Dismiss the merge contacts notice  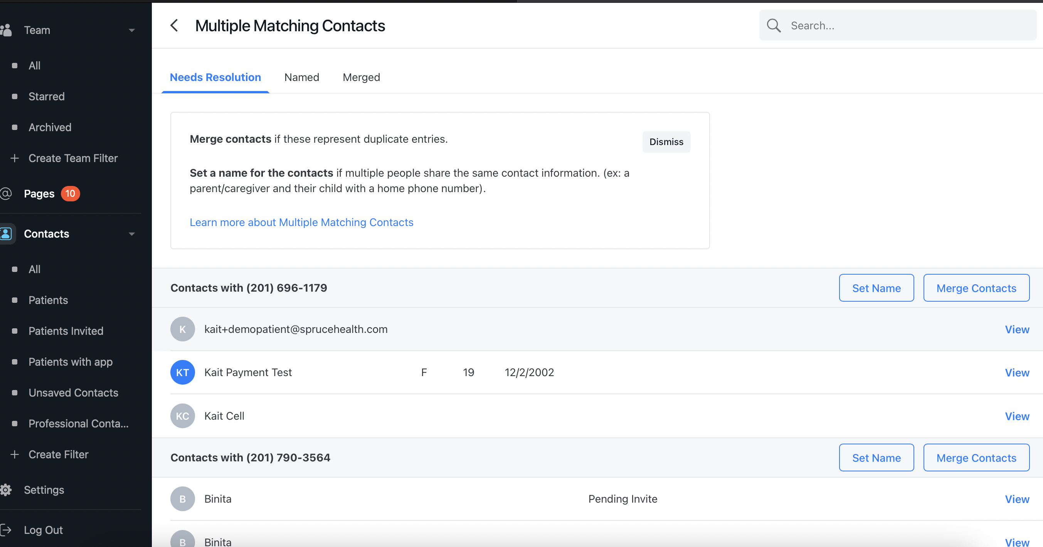coord(666,142)
